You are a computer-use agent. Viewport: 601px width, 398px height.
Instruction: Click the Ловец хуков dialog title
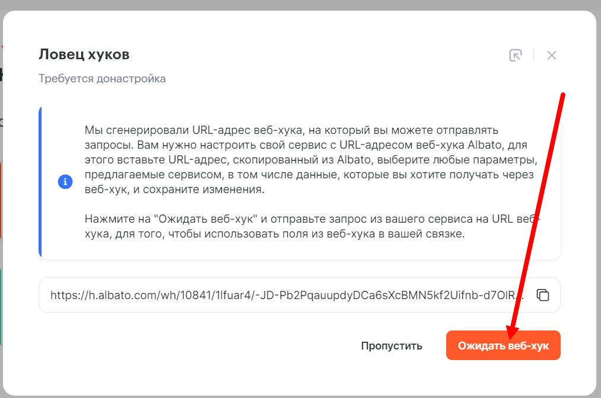coord(84,54)
